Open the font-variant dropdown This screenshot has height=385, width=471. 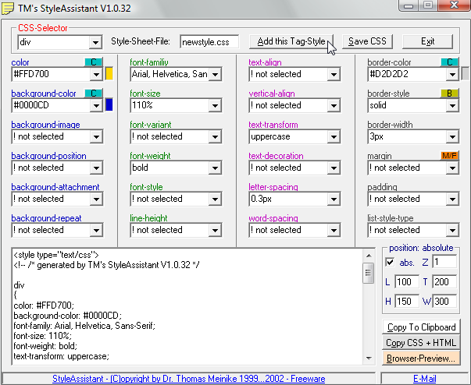click(x=215, y=136)
